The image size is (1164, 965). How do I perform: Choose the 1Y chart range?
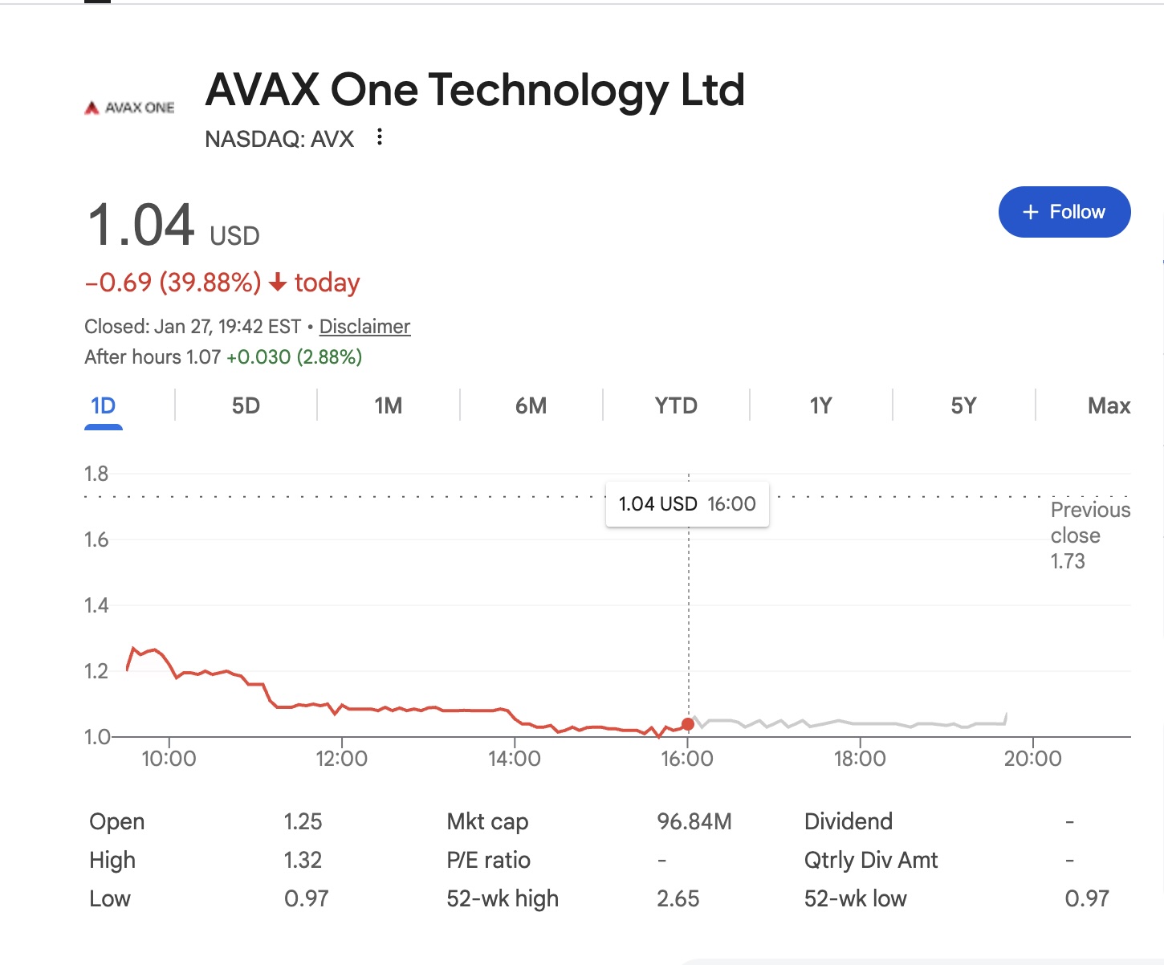[x=820, y=405]
